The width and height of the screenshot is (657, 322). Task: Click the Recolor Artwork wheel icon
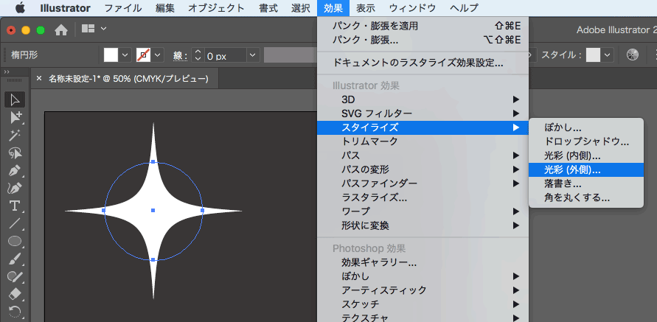coord(632,55)
